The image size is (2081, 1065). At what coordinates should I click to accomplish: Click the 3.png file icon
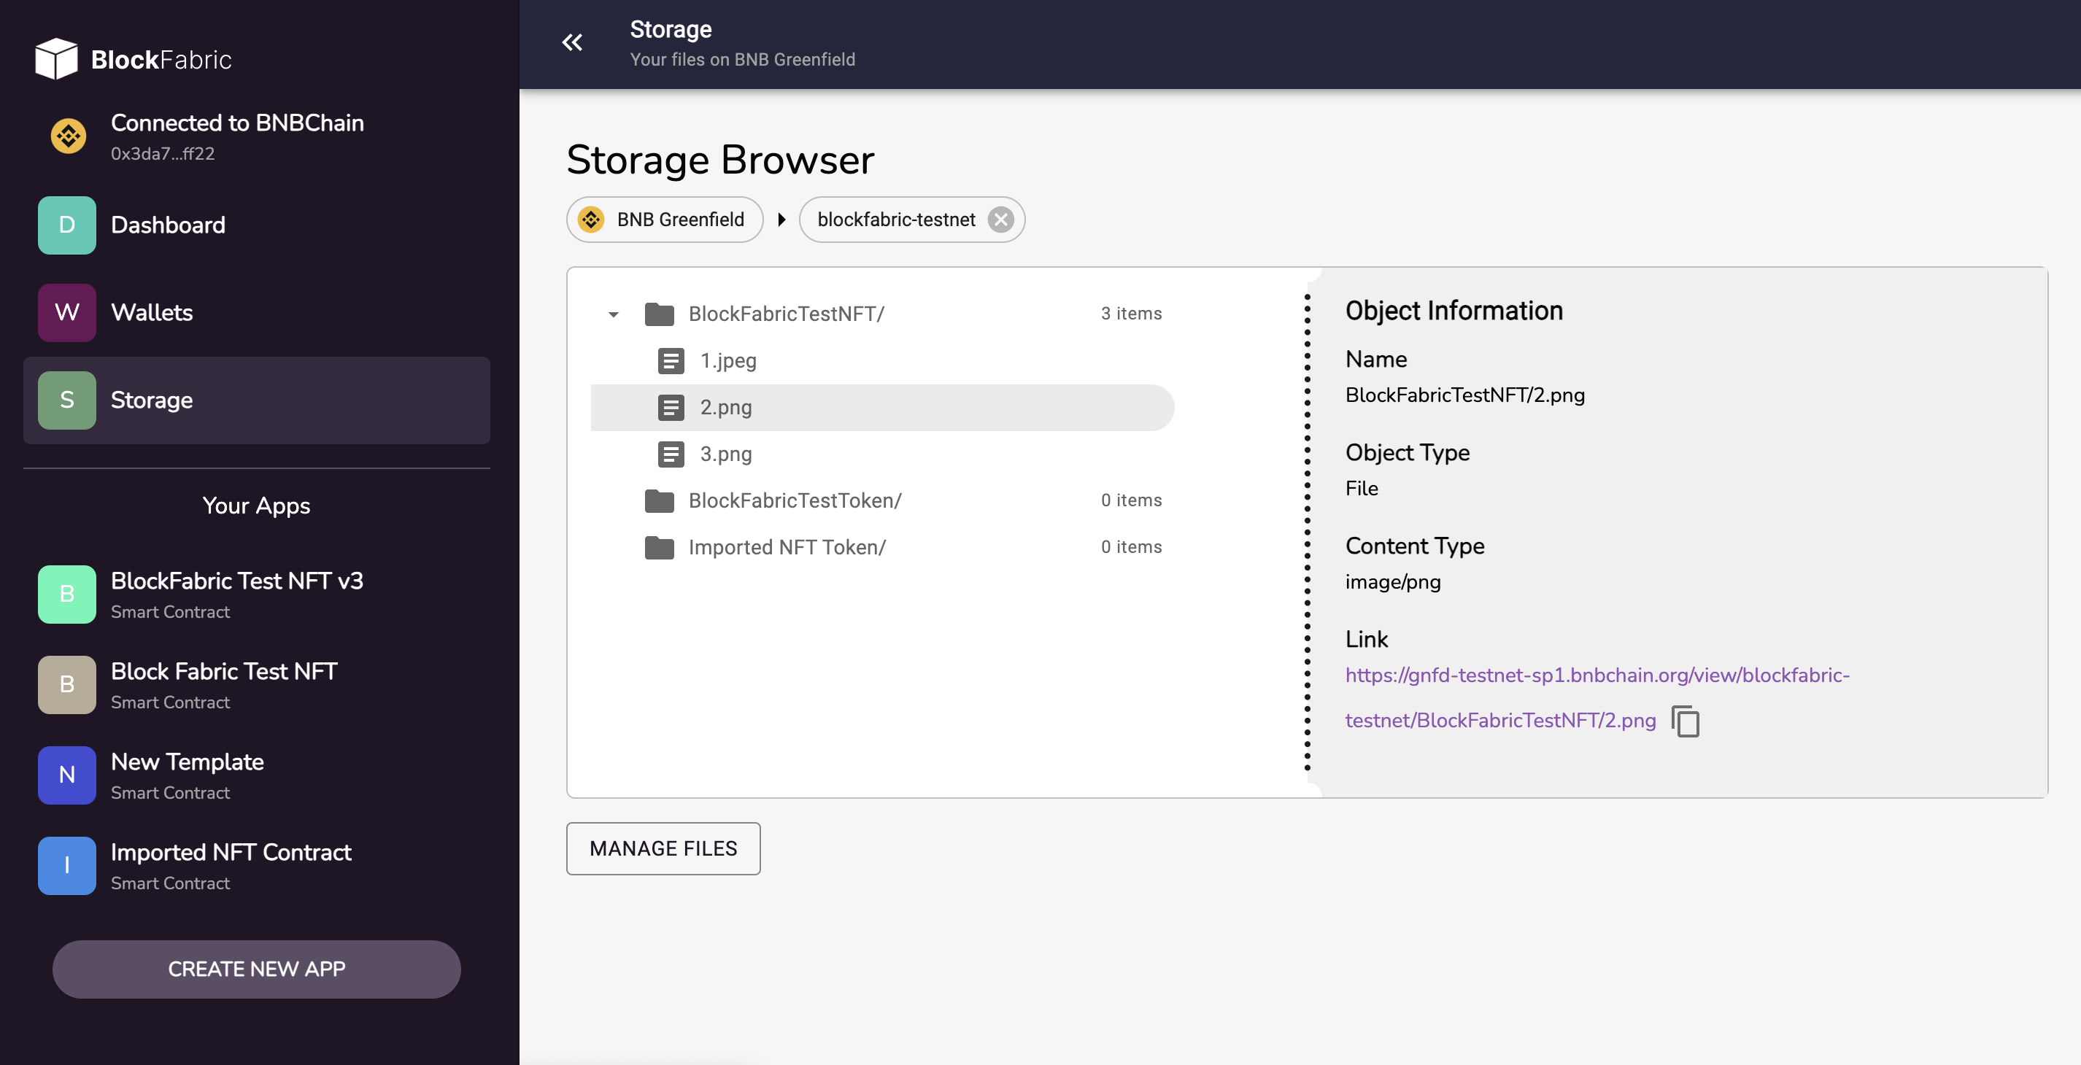point(671,454)
